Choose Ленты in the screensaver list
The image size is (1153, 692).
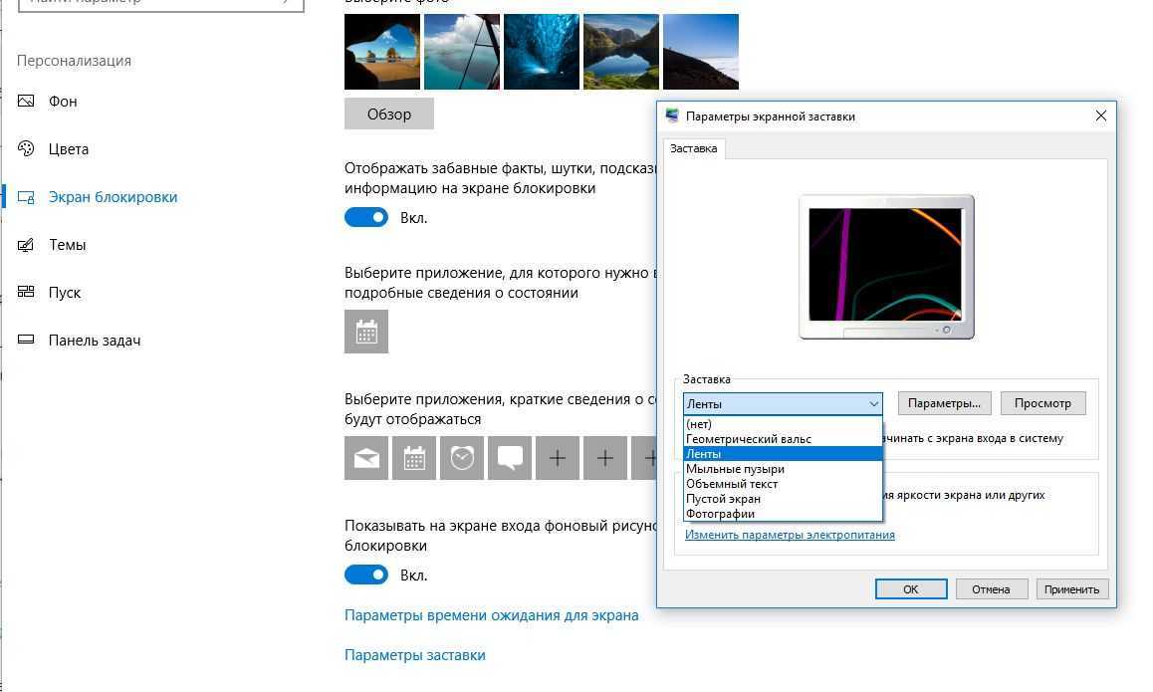(783, 454)
